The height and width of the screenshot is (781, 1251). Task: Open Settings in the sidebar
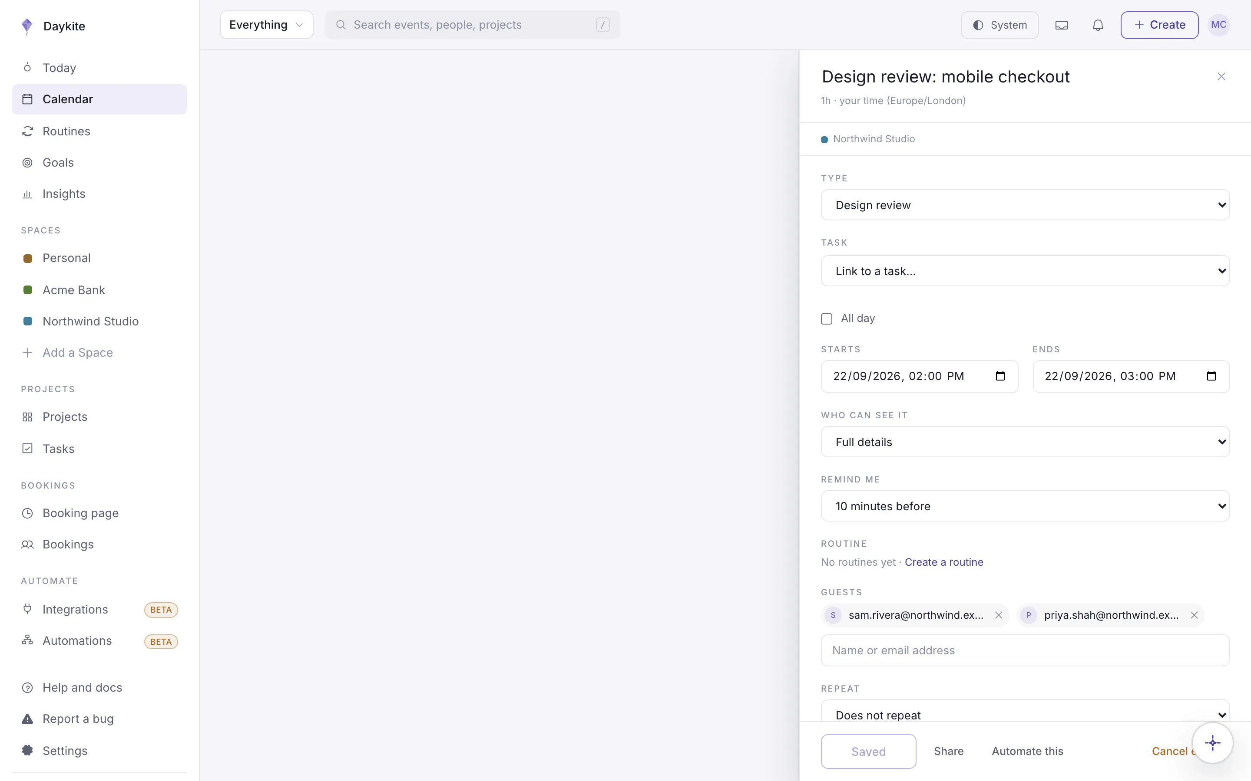[99, 751]
